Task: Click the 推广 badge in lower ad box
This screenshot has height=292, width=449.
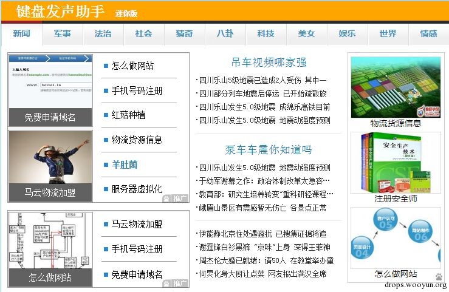Action: (x=175, y=284)
